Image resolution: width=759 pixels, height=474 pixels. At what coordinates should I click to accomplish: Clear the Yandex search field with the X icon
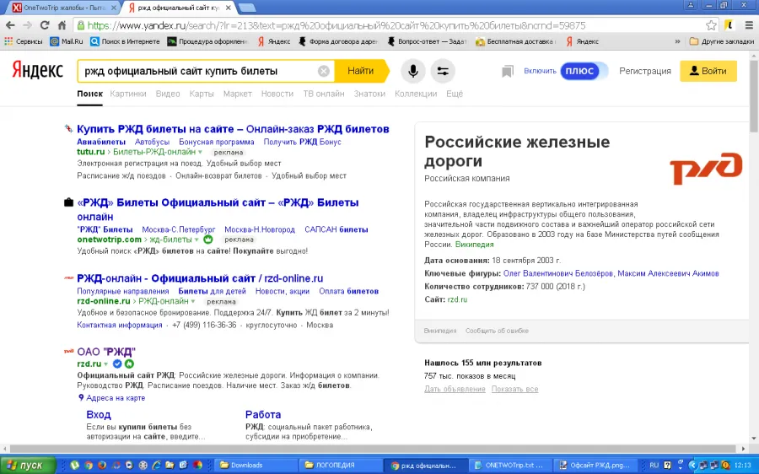pyautogui.click(x=324, y=71)
